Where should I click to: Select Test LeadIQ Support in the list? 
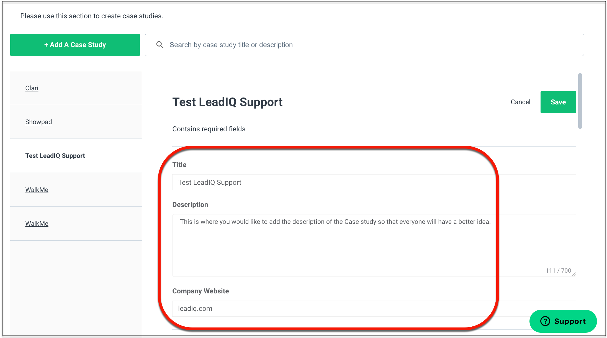click(55, 156)
